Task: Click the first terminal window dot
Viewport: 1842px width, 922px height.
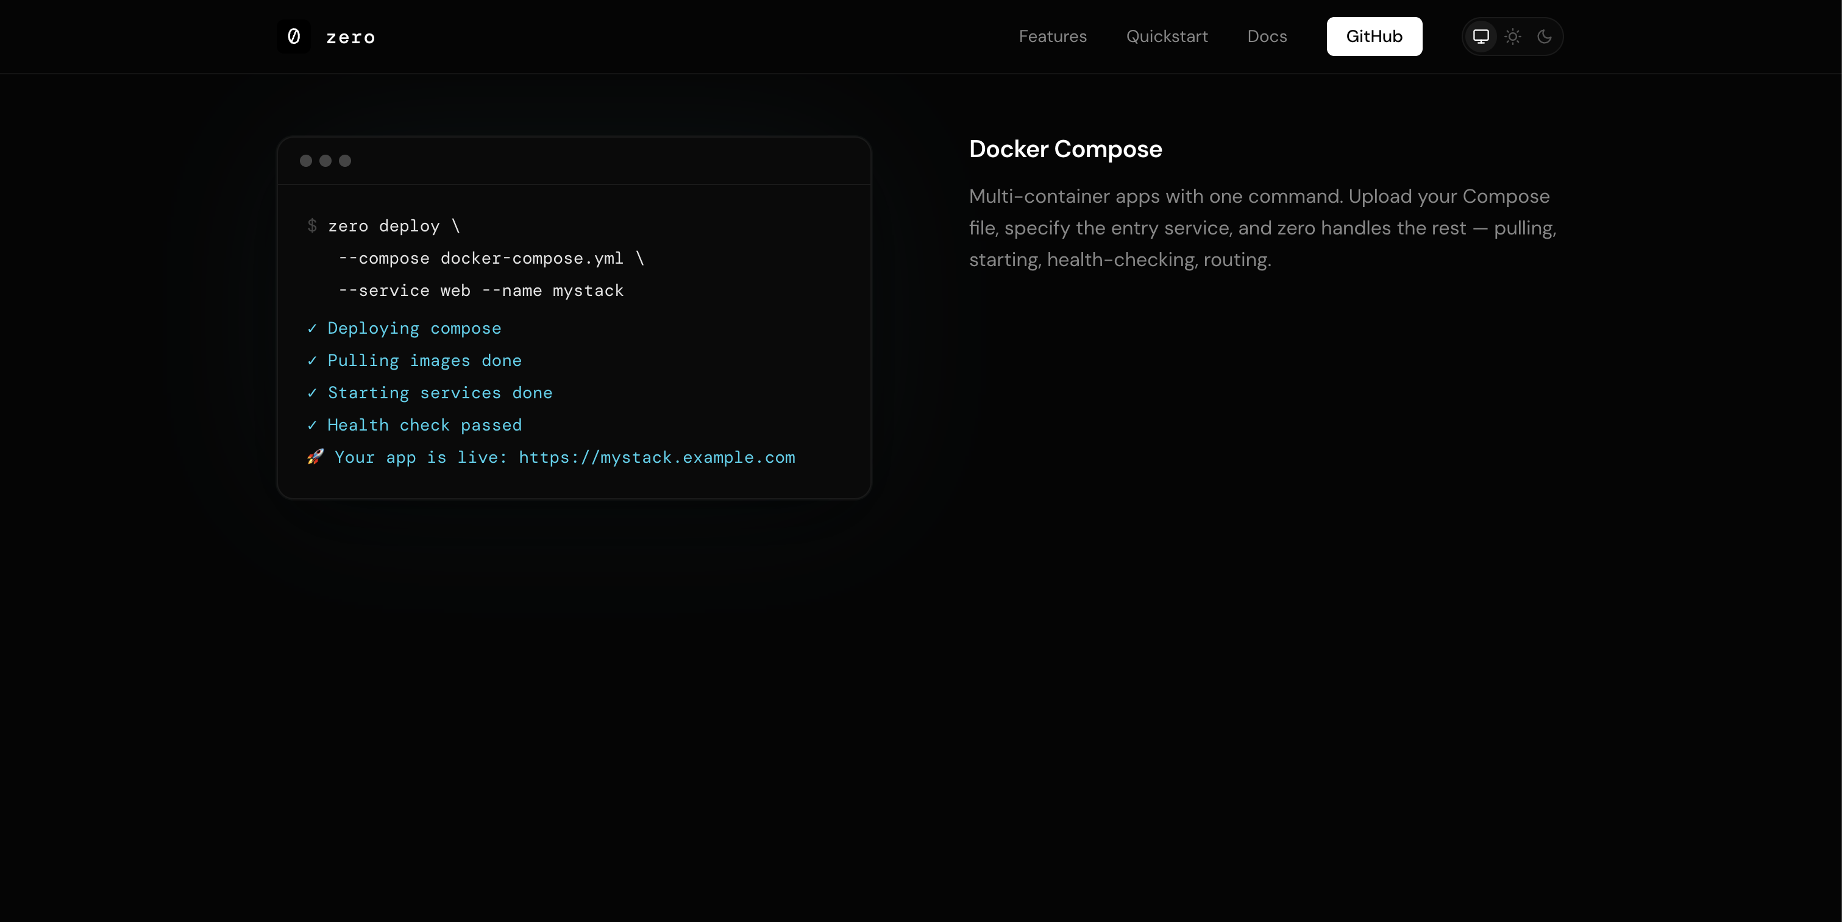Action: (306, 161)
